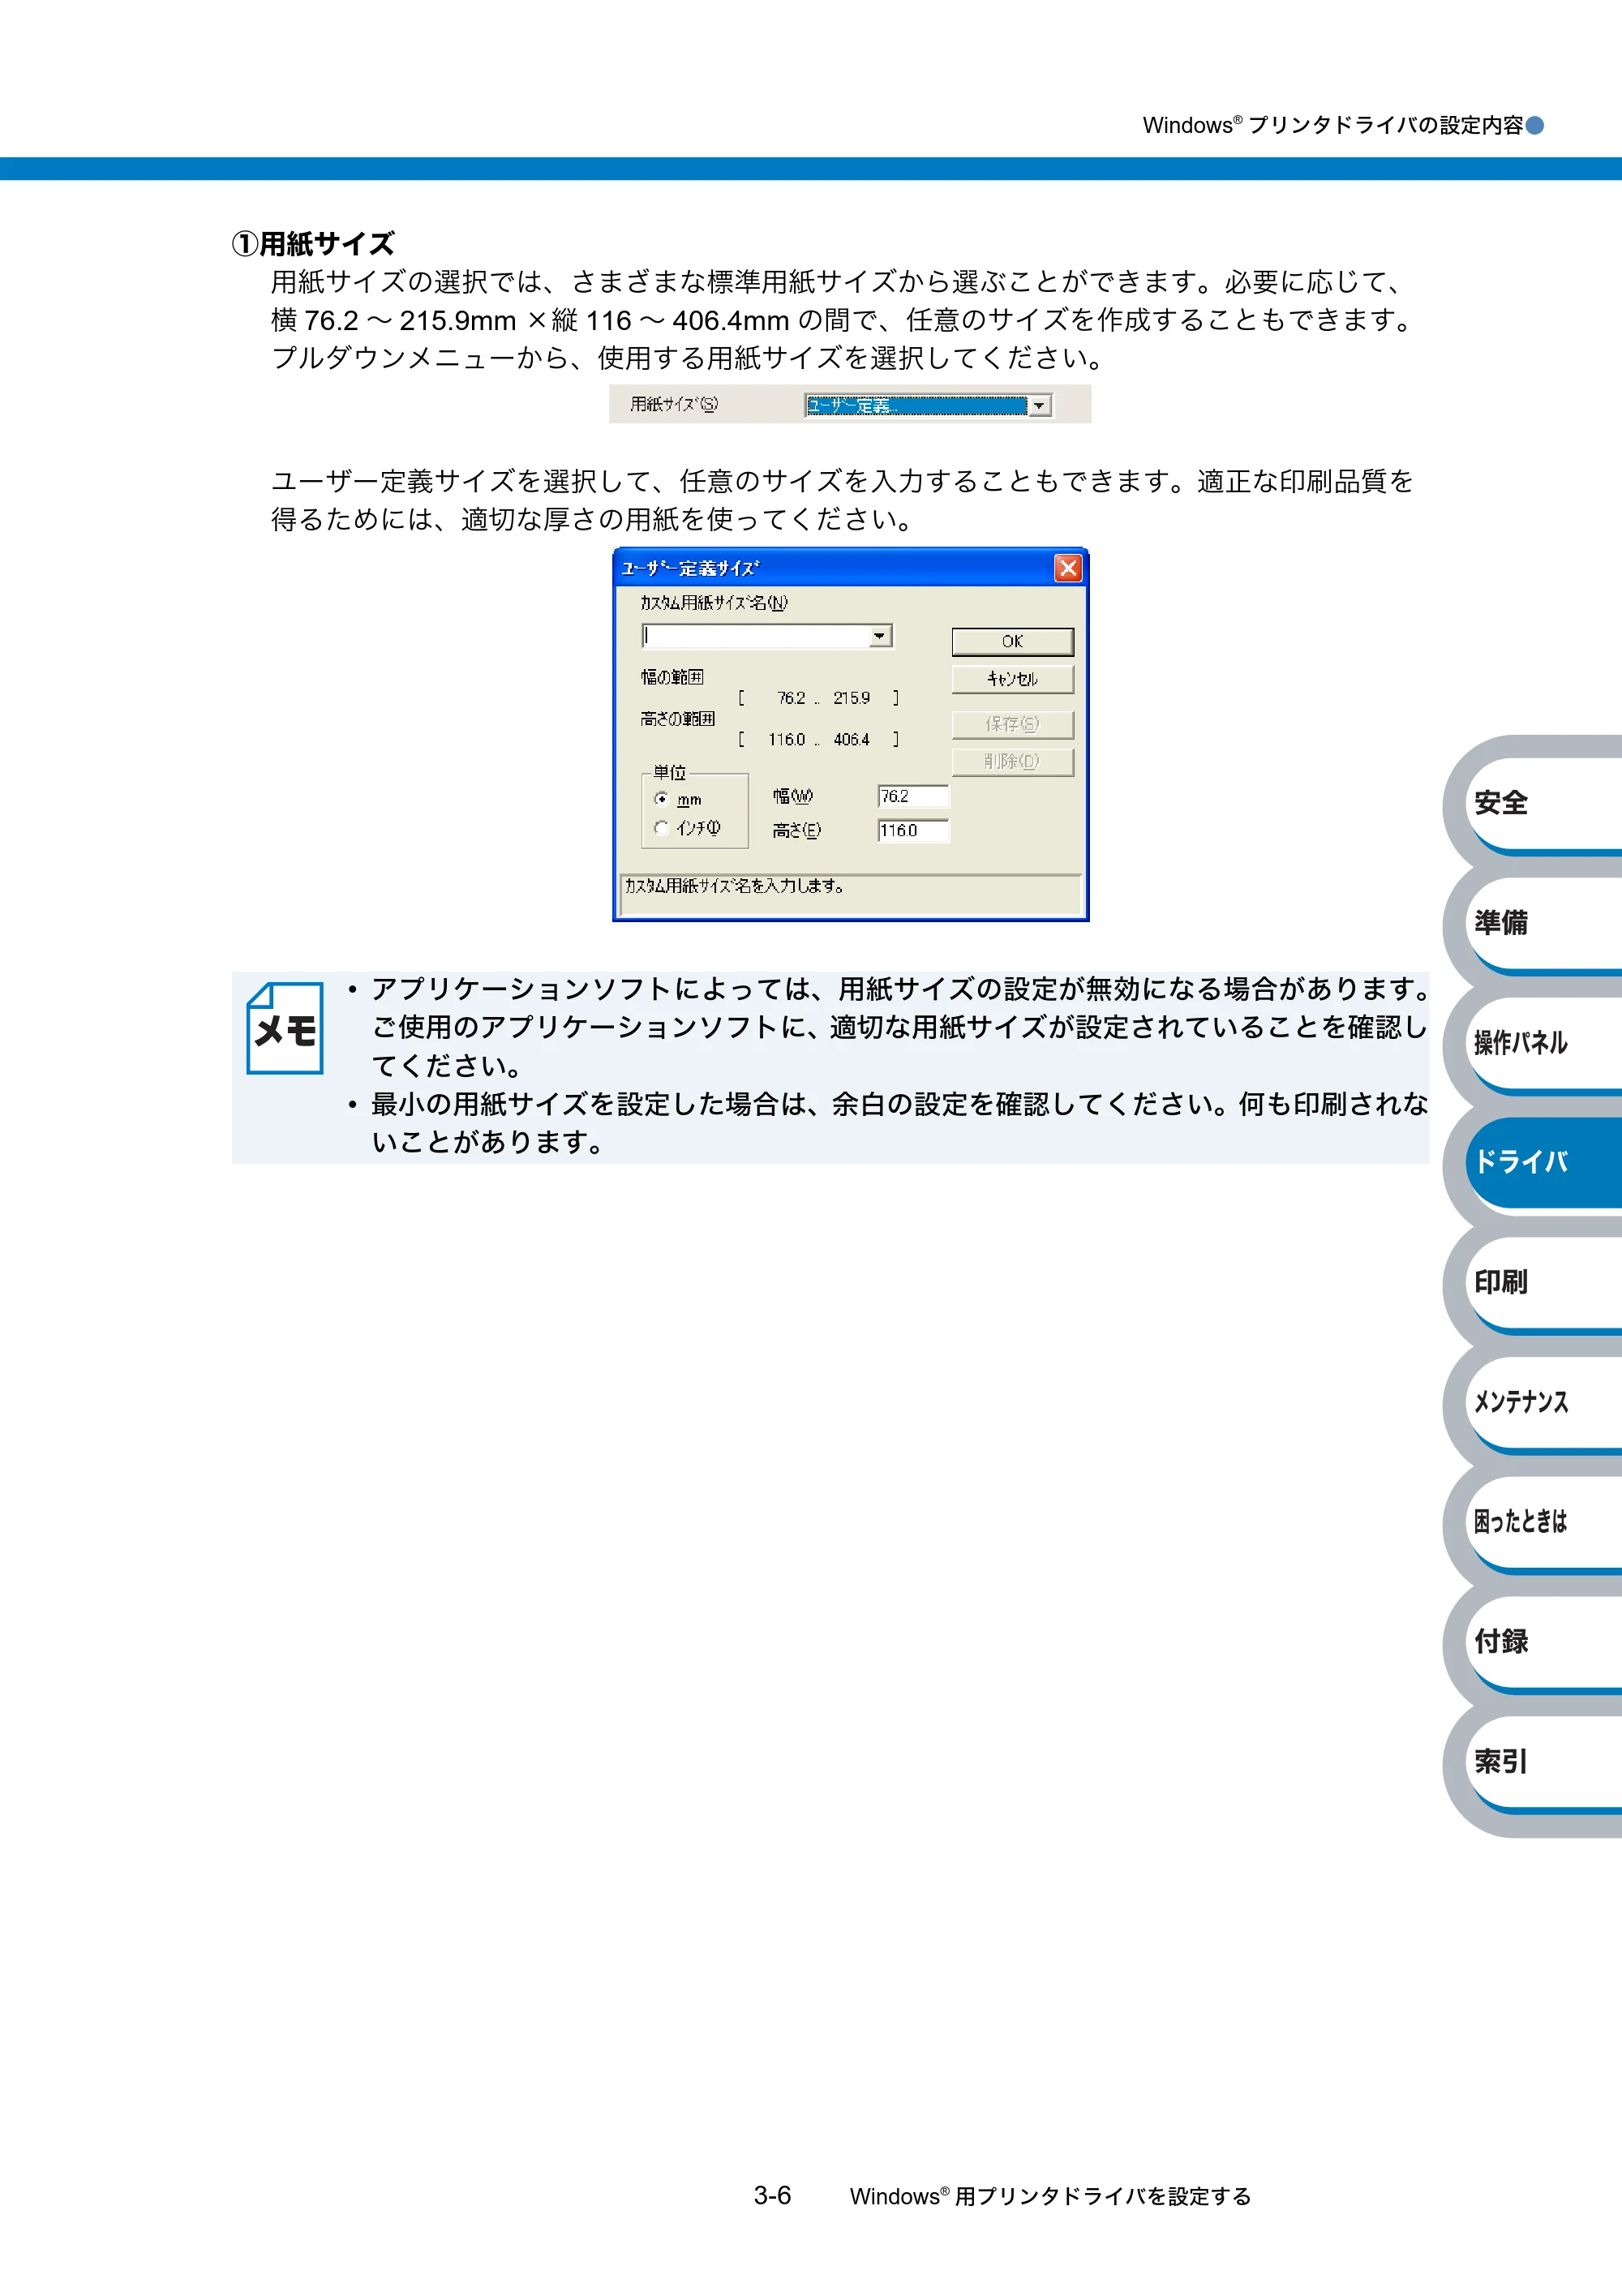Click the blue dot in the header

[1535, 125]
